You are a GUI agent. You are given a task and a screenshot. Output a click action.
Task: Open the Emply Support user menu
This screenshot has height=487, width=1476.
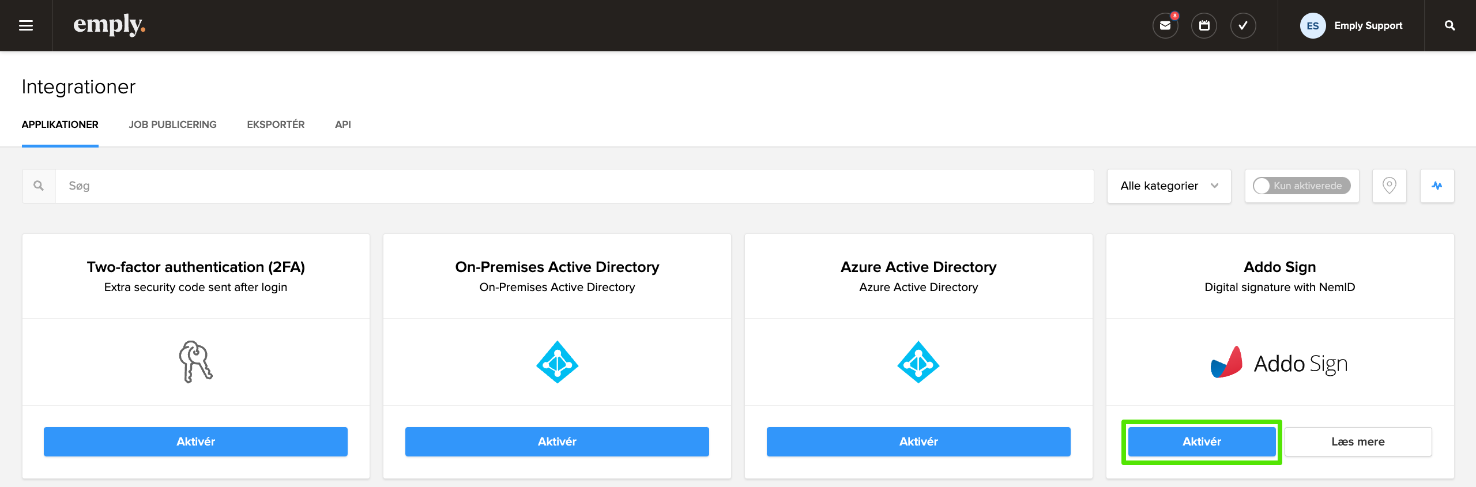pos(1368,25)
